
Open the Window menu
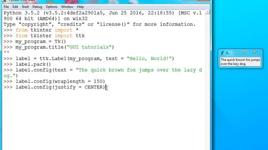[x=67, y=7]
